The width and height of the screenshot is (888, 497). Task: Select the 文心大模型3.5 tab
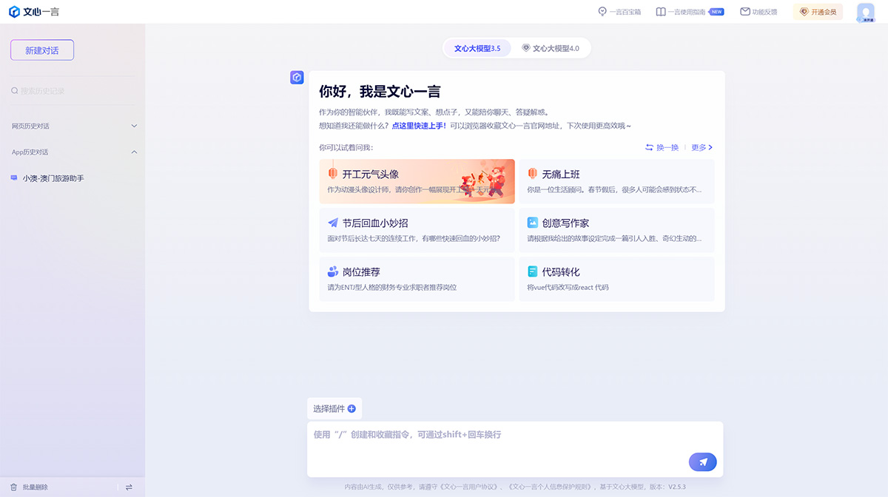click(477, 47)
